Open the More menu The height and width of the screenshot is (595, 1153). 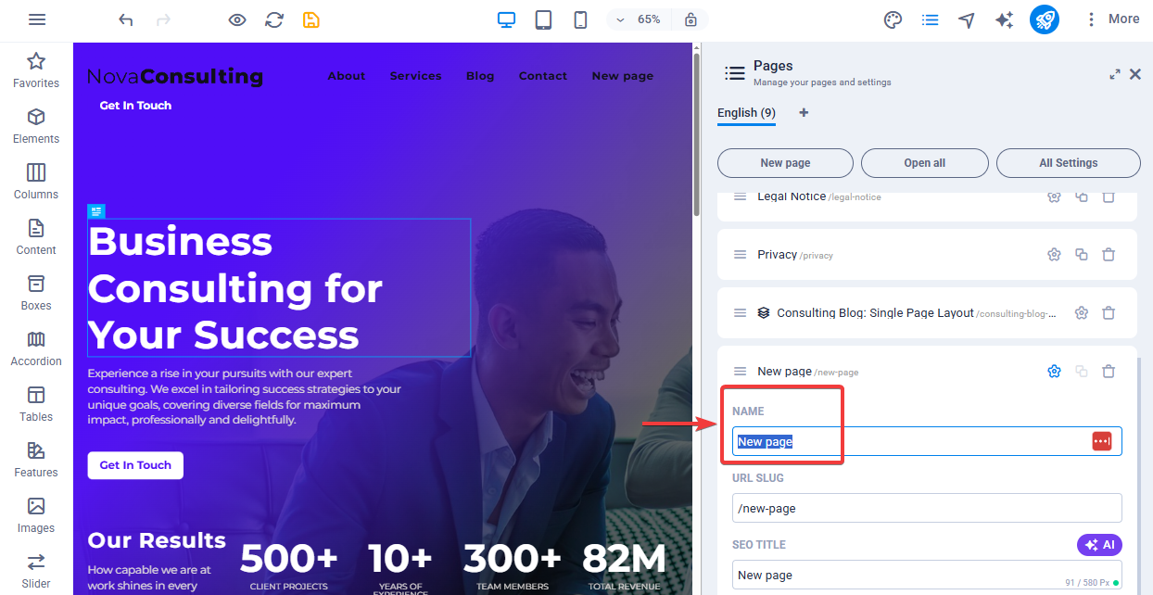tap(1111, 19)
